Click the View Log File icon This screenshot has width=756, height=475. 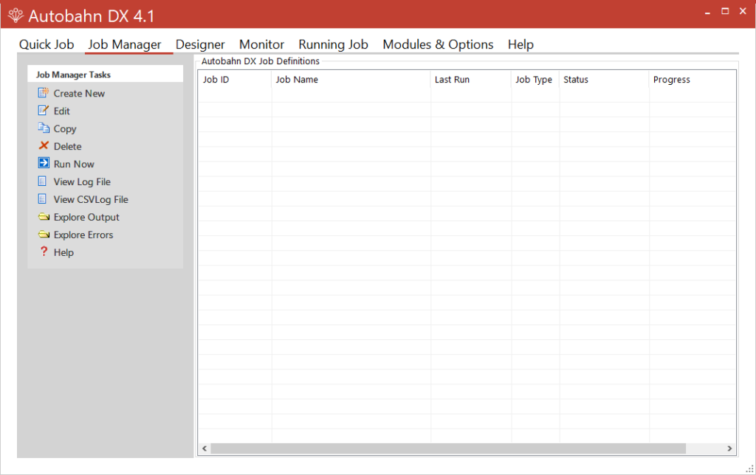pyautogui.click(x=44, y=181)
